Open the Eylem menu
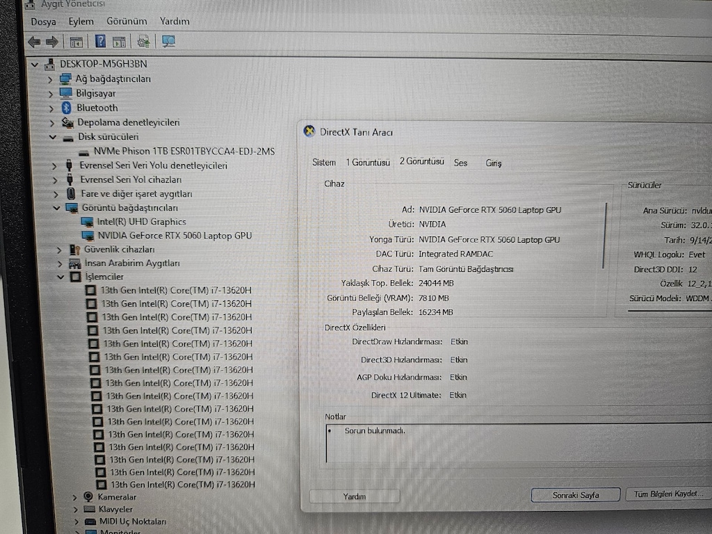The image size is (712, 534). (x=81, y=22)
